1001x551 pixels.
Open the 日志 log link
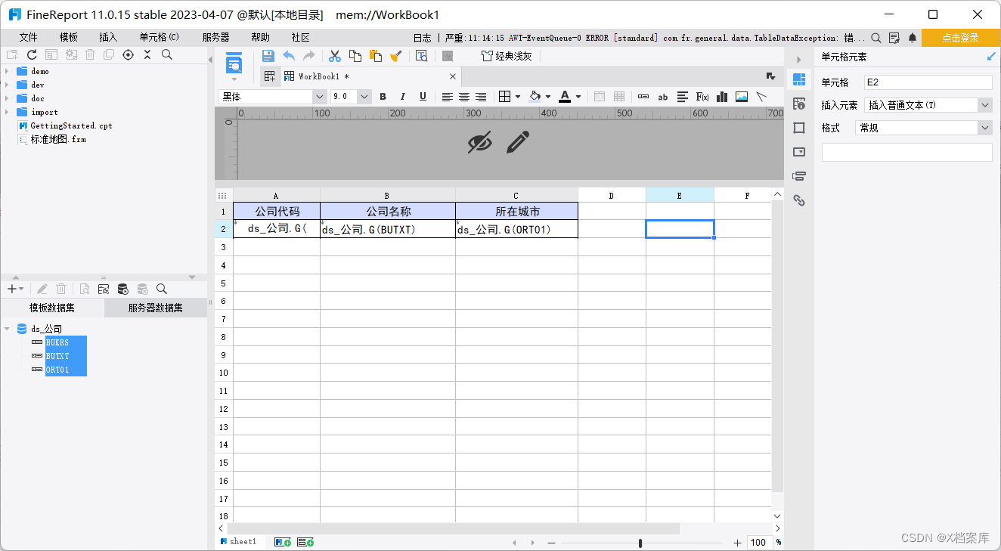coord(423,38)
